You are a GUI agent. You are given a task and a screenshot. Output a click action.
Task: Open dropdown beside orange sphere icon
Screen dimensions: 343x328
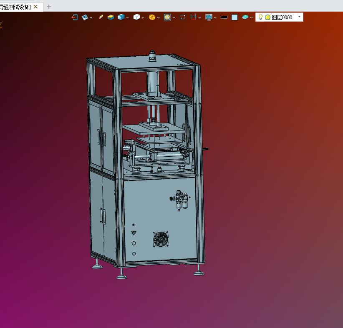[158, 18]
